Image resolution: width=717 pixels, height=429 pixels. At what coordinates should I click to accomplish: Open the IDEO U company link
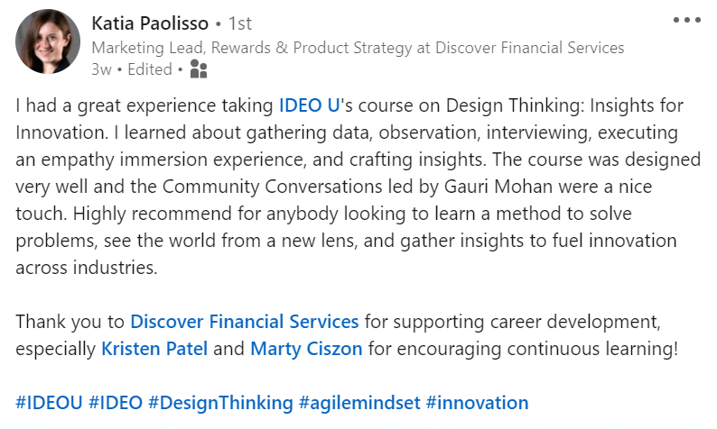click(309, 105)
